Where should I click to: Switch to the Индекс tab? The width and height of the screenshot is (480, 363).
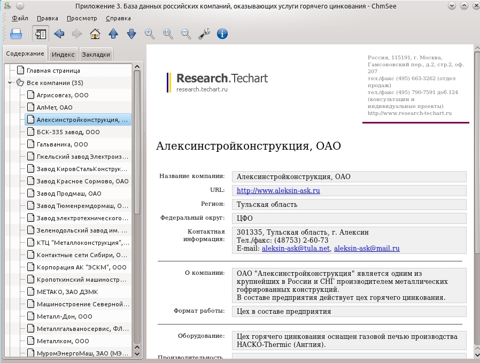tap(63, 55)
